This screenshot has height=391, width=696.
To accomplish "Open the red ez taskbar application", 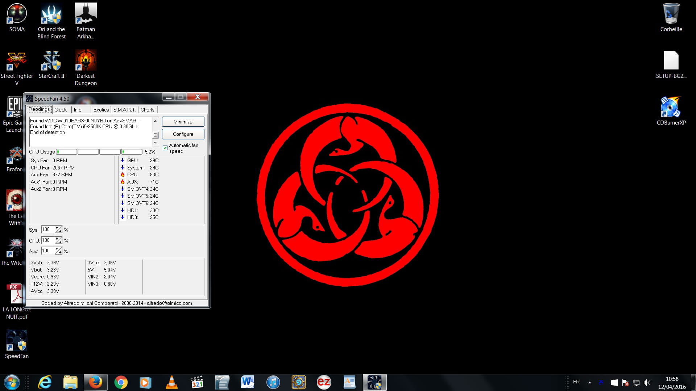I will pos(324,382).
